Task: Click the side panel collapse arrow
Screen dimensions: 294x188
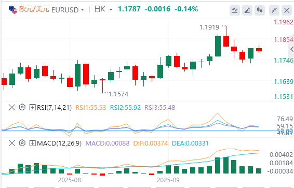Action: 291,49
